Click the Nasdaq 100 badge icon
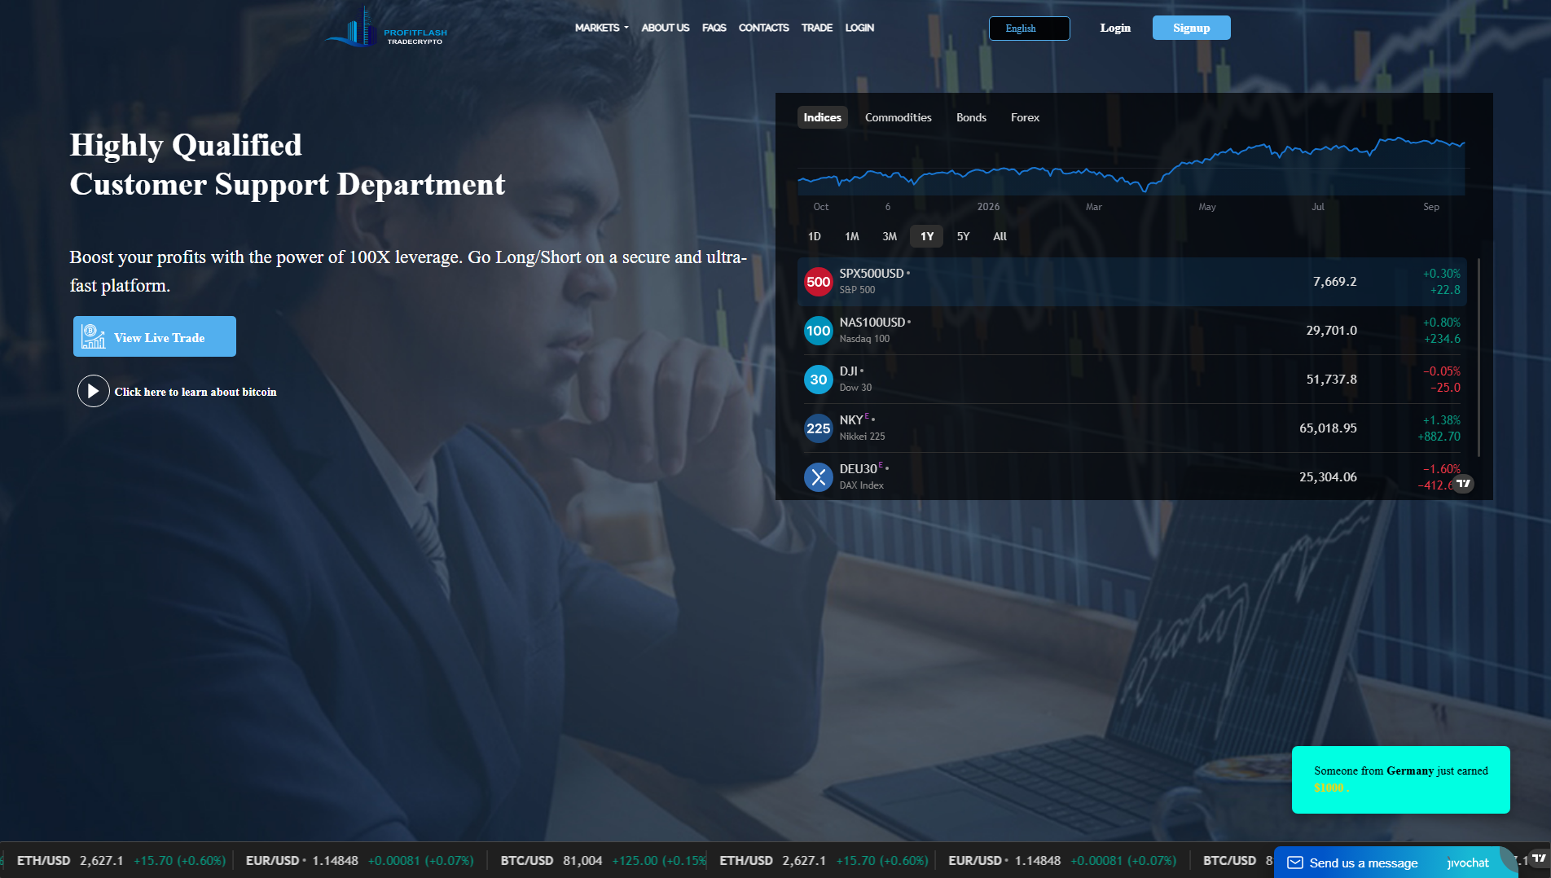Viewport: 1551px width, 878px height. tap(818, 331)
